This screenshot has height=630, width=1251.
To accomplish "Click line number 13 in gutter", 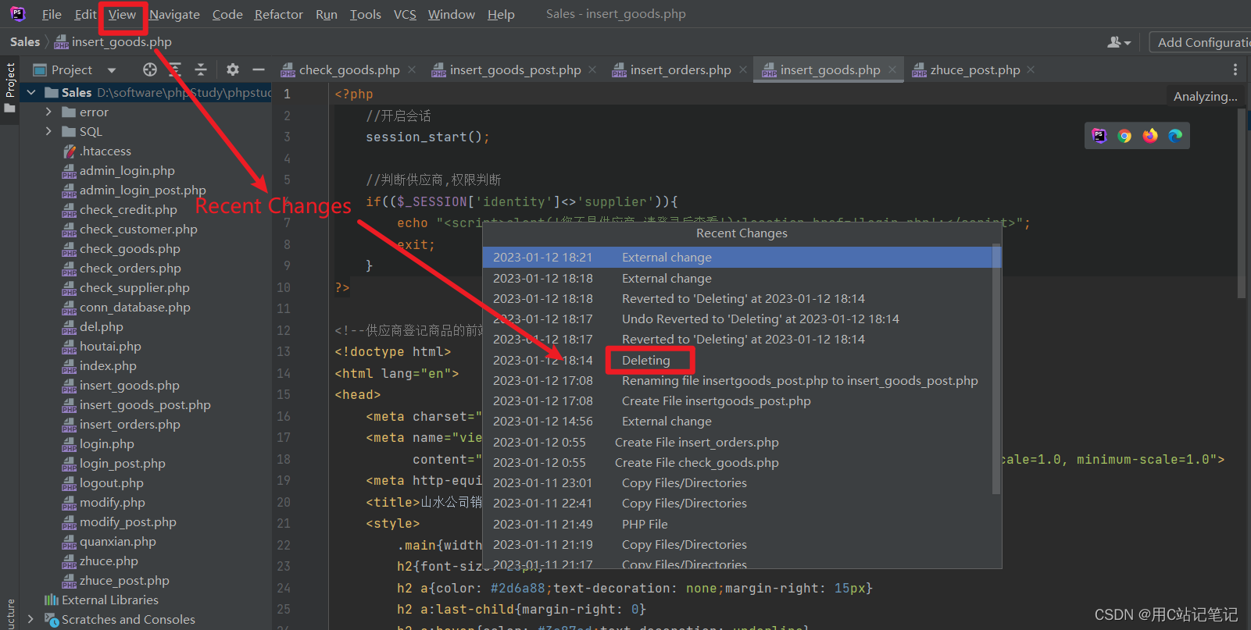I will pos(283,351).
